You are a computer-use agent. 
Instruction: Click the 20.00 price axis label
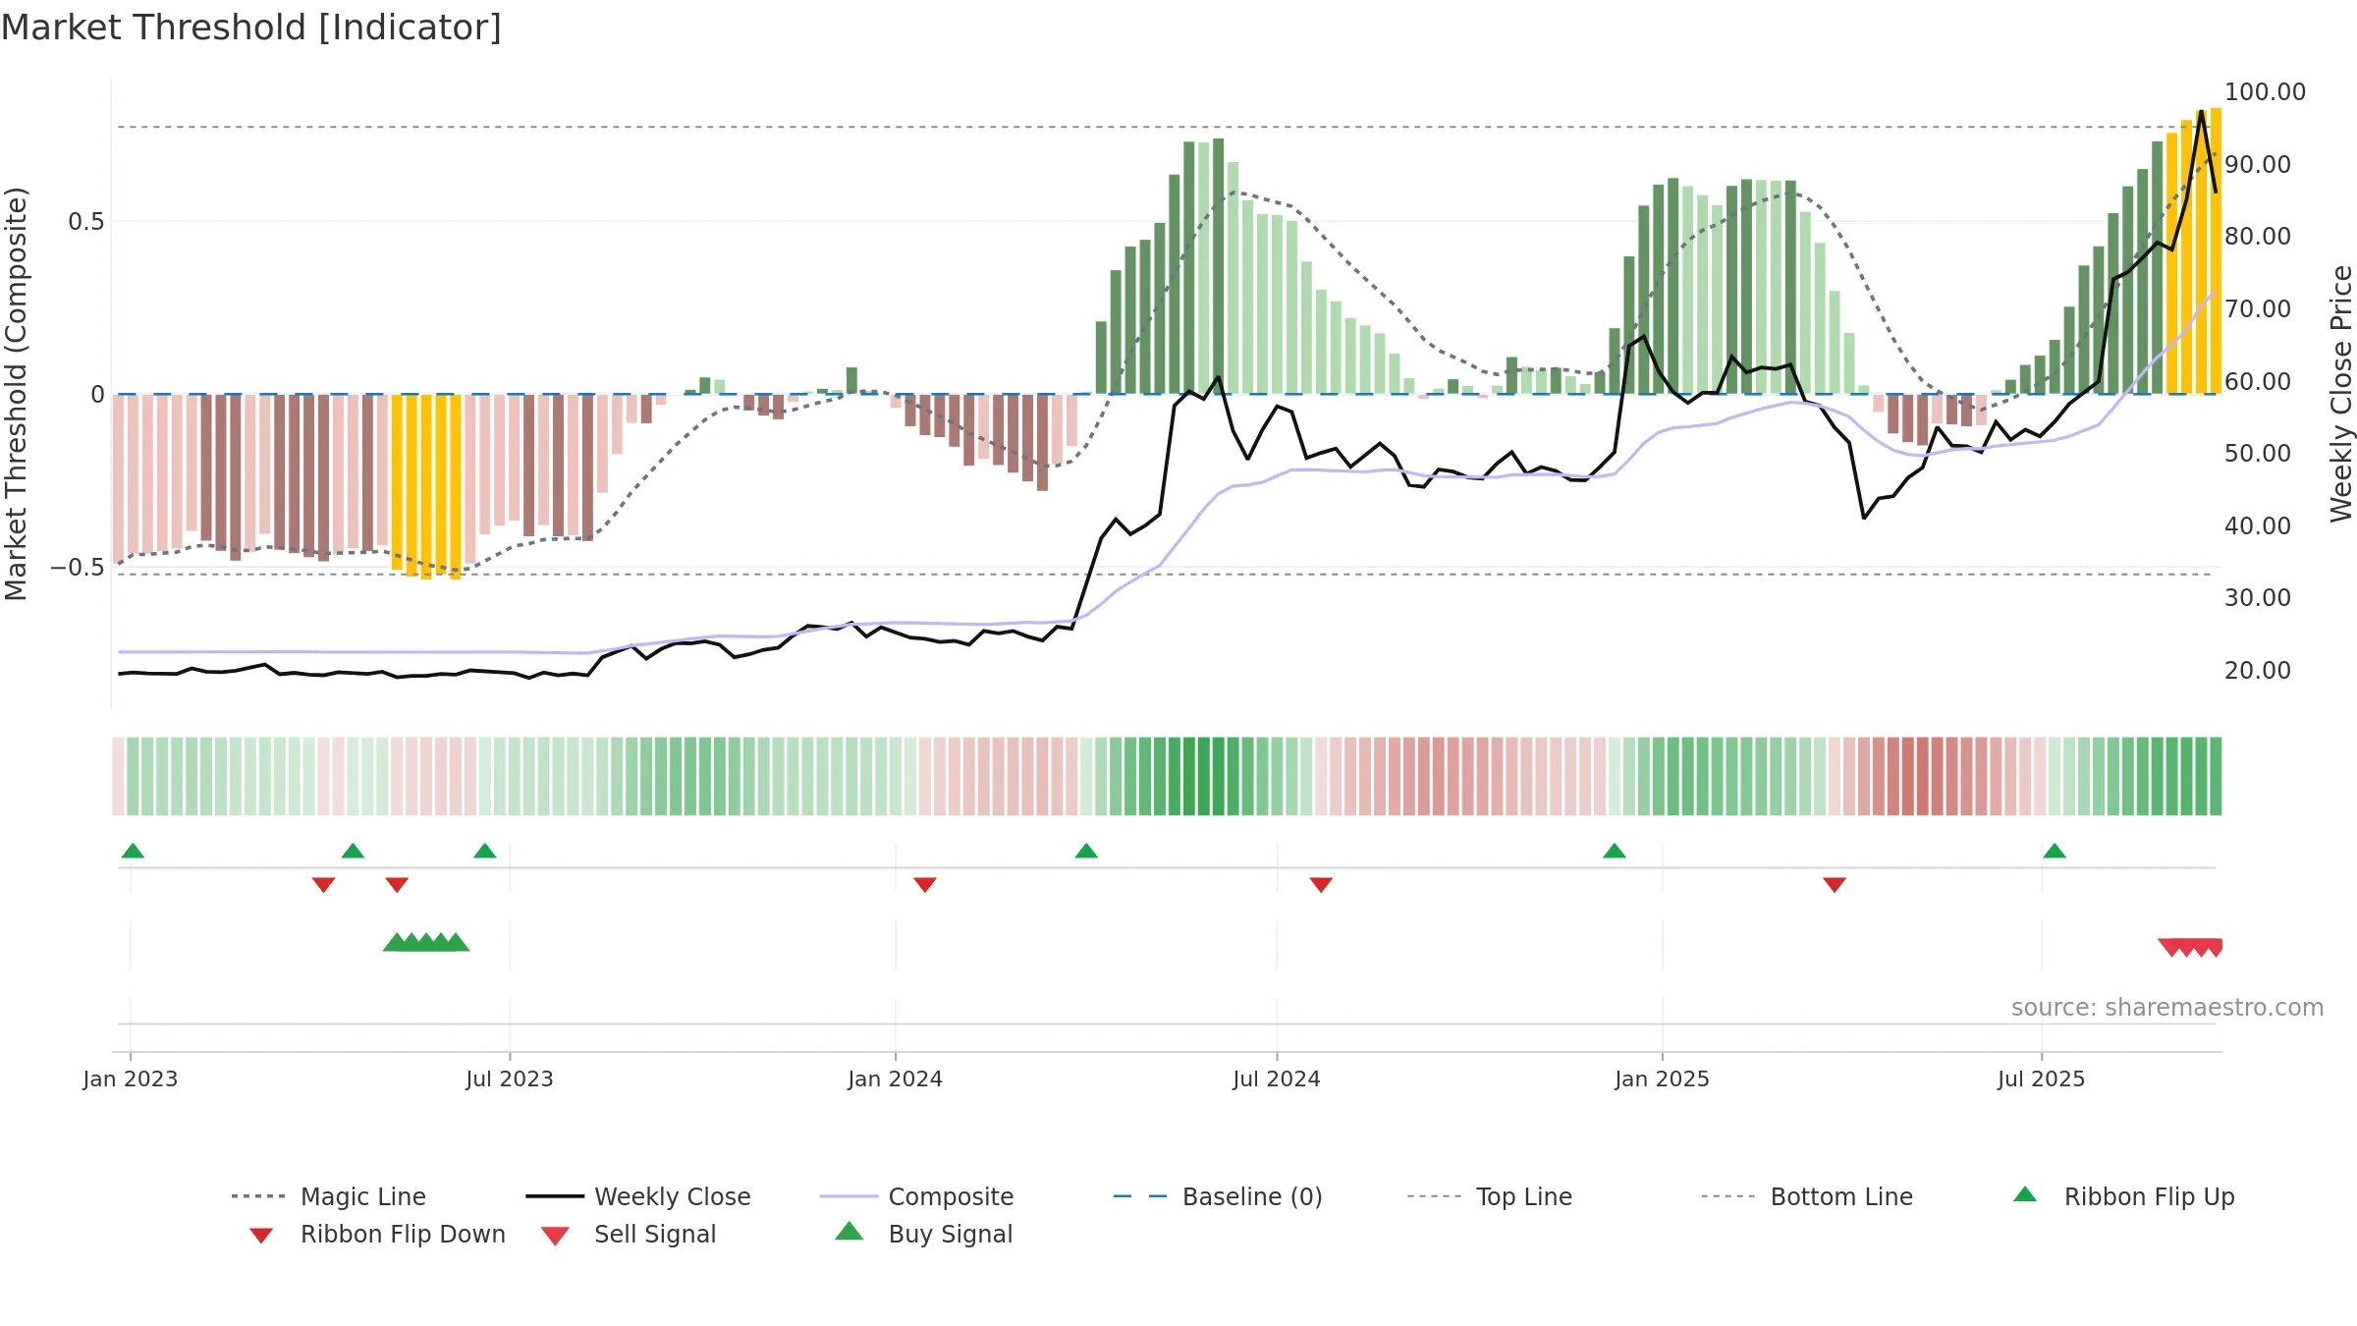(2258, 670)
